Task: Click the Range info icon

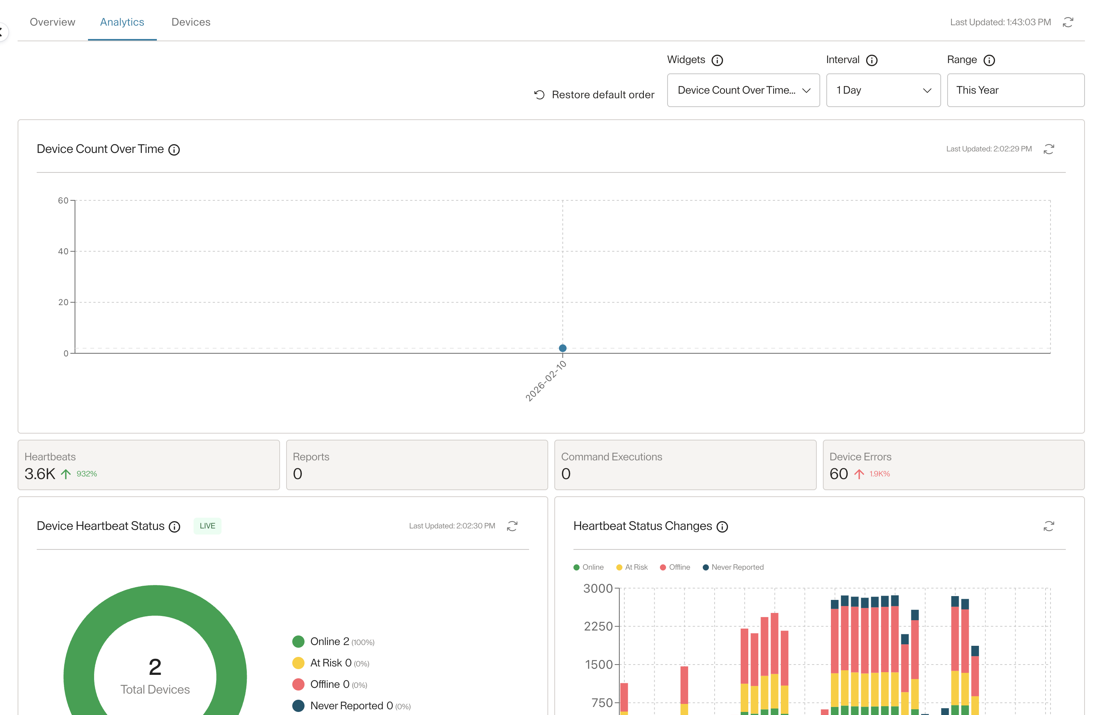Action: (x=989, y=60)
